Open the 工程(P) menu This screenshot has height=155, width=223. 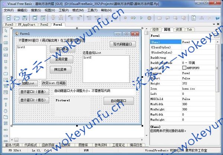click(64, 10)
